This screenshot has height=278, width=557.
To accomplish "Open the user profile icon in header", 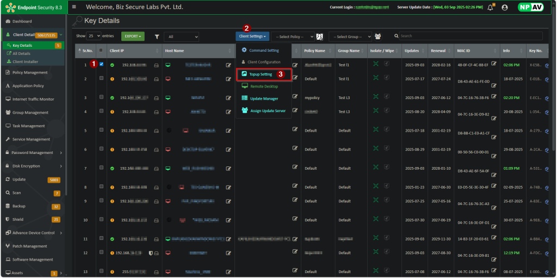I will pyautogui.click(x=504, y=8).
